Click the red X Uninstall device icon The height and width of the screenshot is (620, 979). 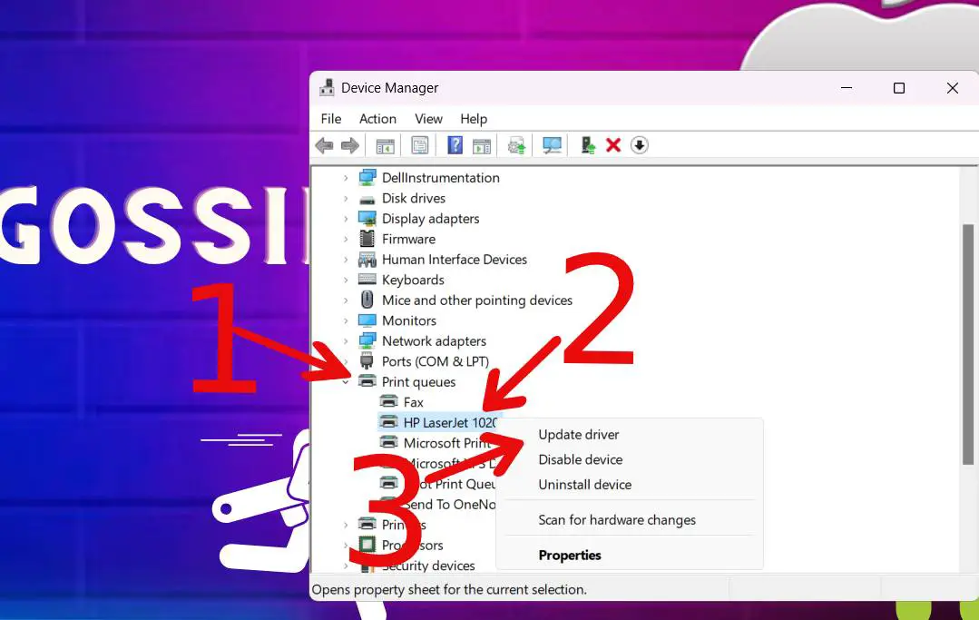(613, 144)
